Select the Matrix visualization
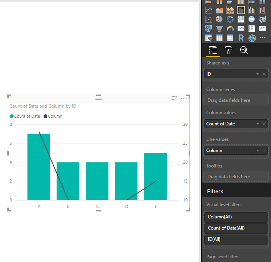The width and height of the screenshot is (271, 262). [230, 38]
